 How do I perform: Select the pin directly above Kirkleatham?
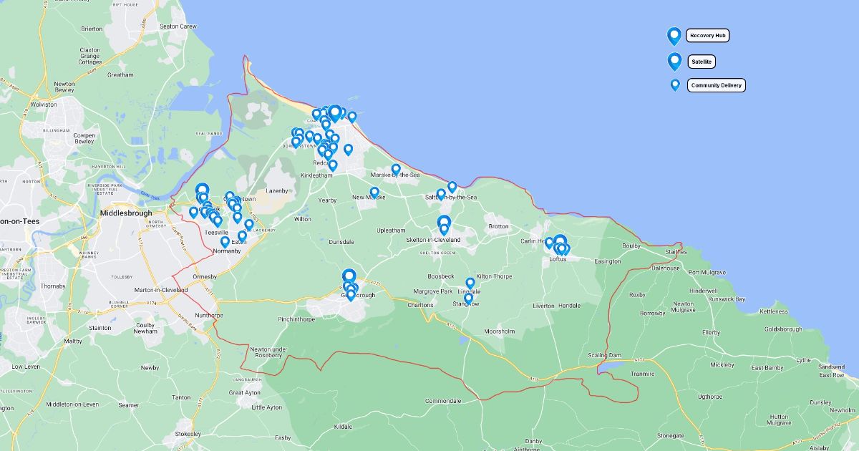point(333,165)
